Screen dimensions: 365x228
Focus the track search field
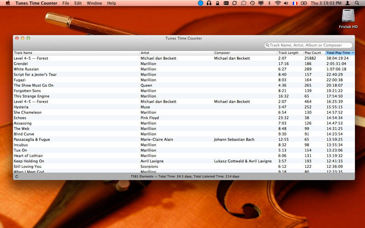(308, 45)
